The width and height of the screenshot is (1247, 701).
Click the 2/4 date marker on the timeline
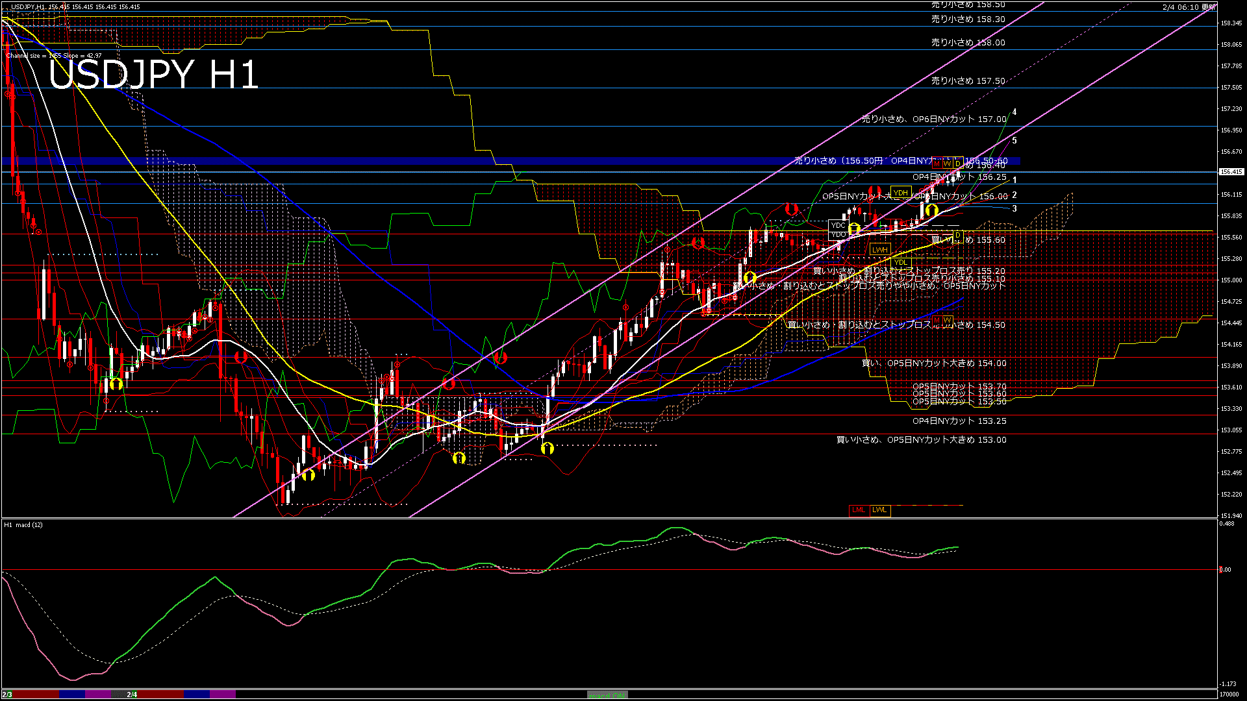[x=132, y=695]
